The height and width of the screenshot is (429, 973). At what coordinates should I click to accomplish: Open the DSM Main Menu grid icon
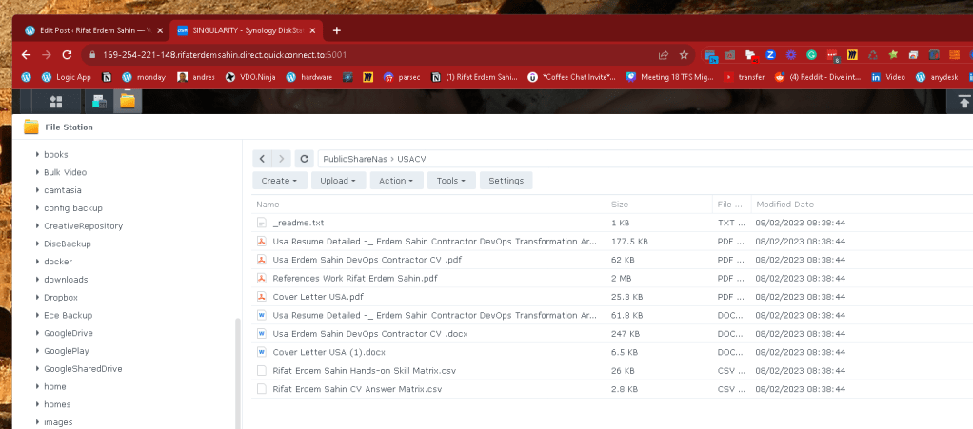click(56, 102)
